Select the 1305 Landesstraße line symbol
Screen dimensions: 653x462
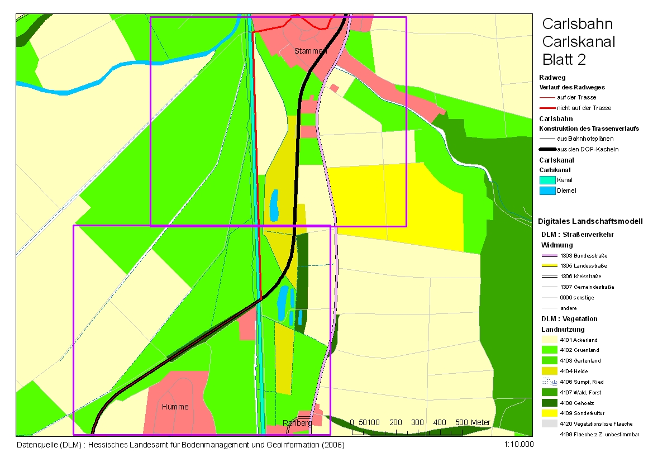coord(550,266)
